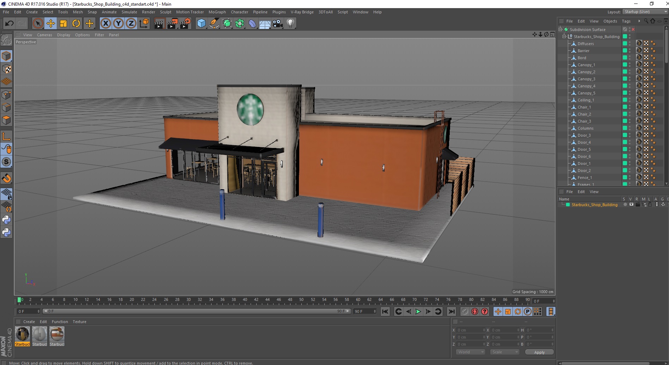This screenshot has width=669, height=365.
Task: Toggle X axis lock
Action: (x=105, y=24)
